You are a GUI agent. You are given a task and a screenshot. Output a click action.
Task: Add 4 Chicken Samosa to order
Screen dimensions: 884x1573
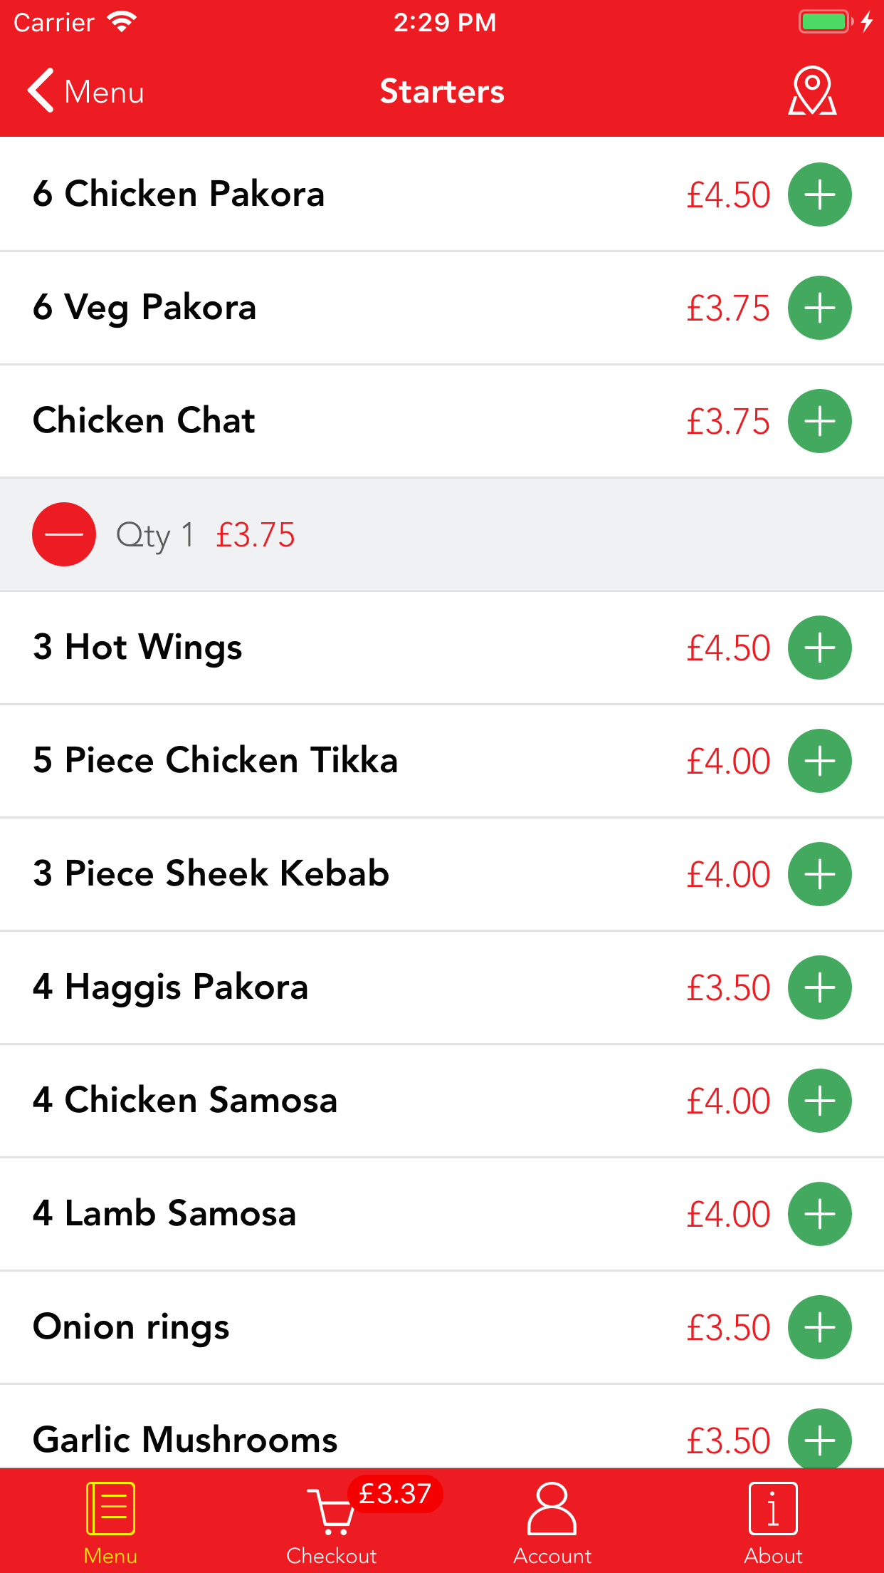click(819, 1101)
